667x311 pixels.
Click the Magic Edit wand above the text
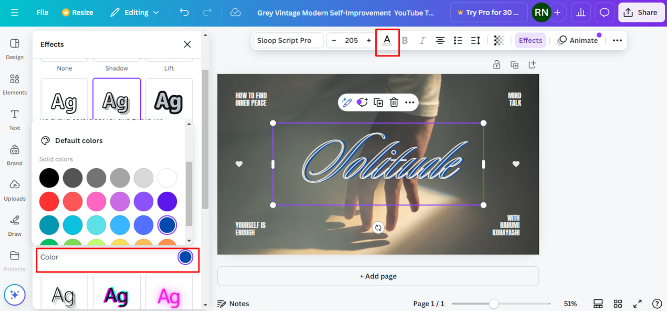tap(347, 102)
